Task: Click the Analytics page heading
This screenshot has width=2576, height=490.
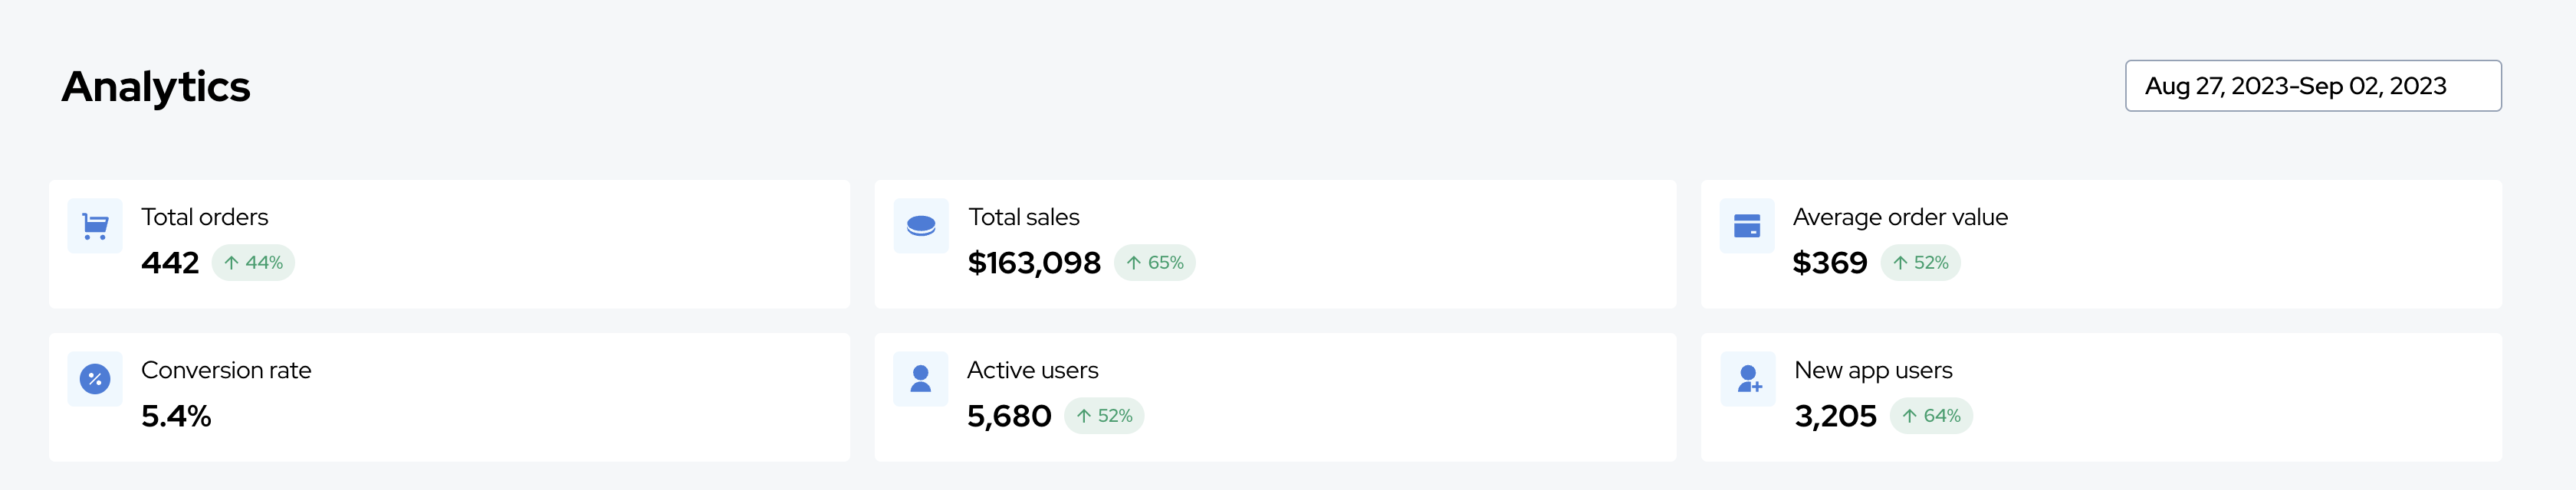Action: pos(156,87)
